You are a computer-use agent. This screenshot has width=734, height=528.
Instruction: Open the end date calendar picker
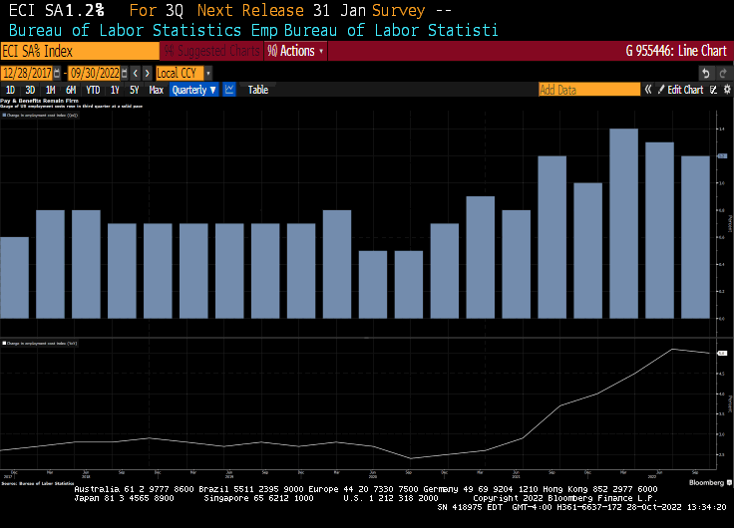124,73
